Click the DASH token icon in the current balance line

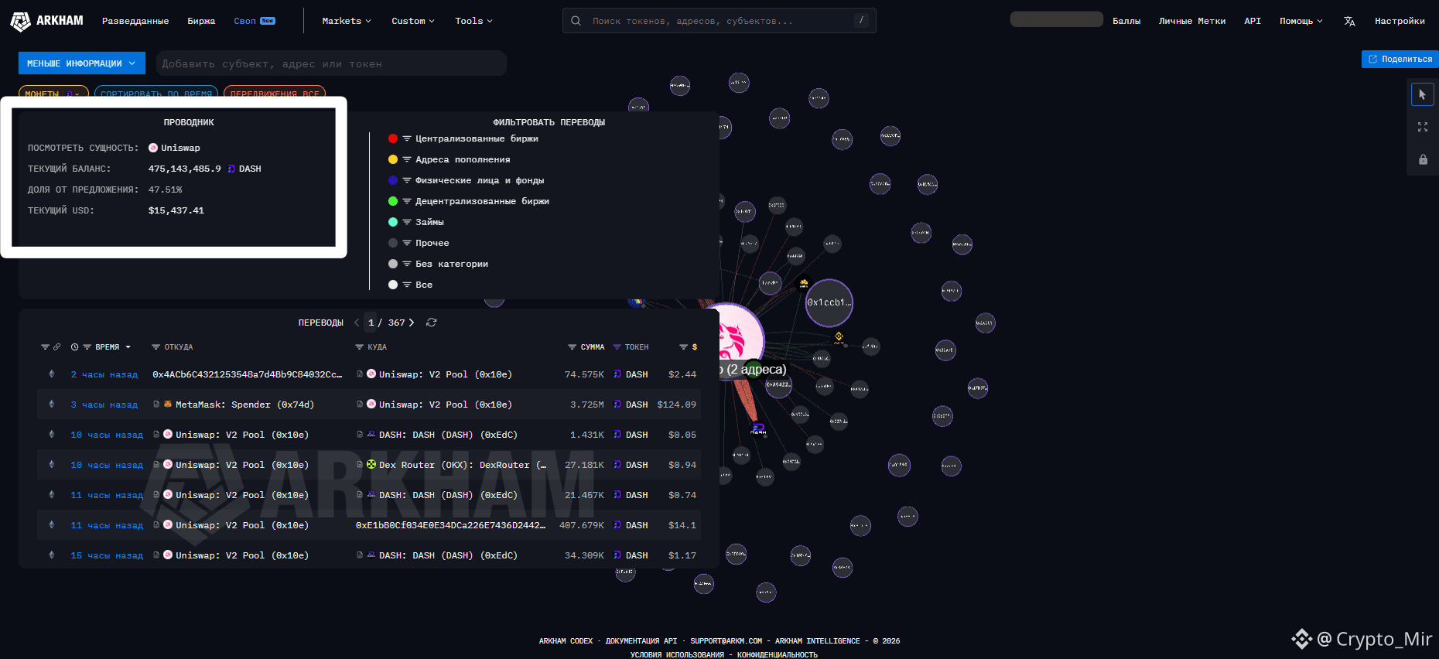[x=231, y=169]
